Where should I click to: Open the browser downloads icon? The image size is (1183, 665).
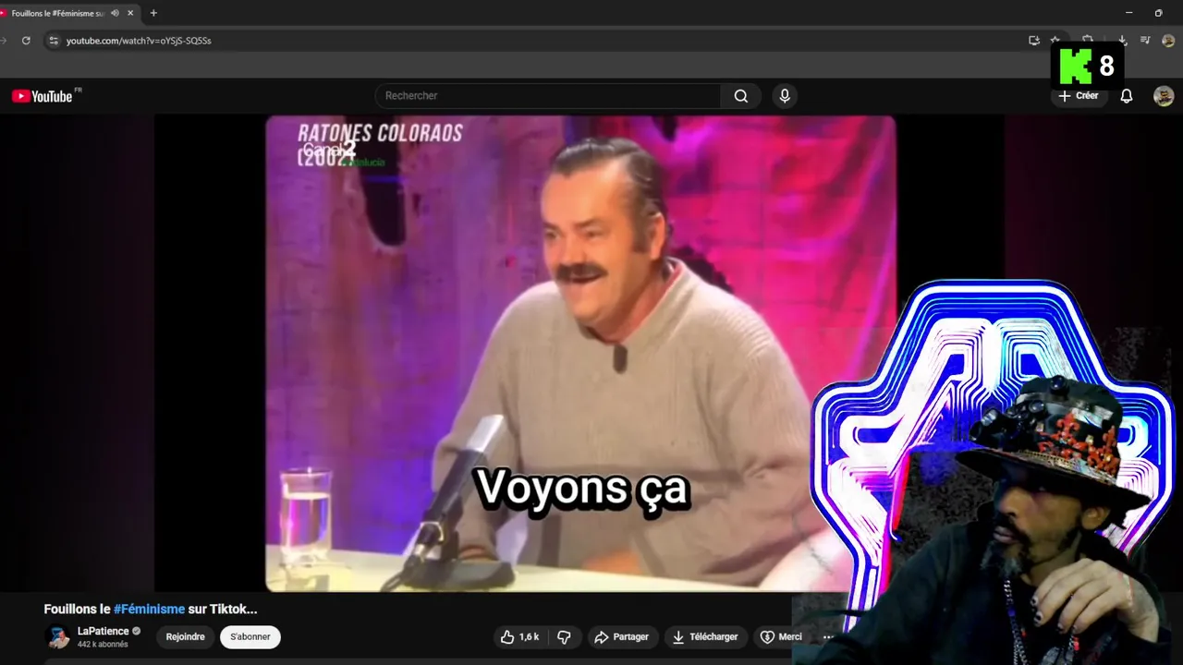click(1122, 41)
